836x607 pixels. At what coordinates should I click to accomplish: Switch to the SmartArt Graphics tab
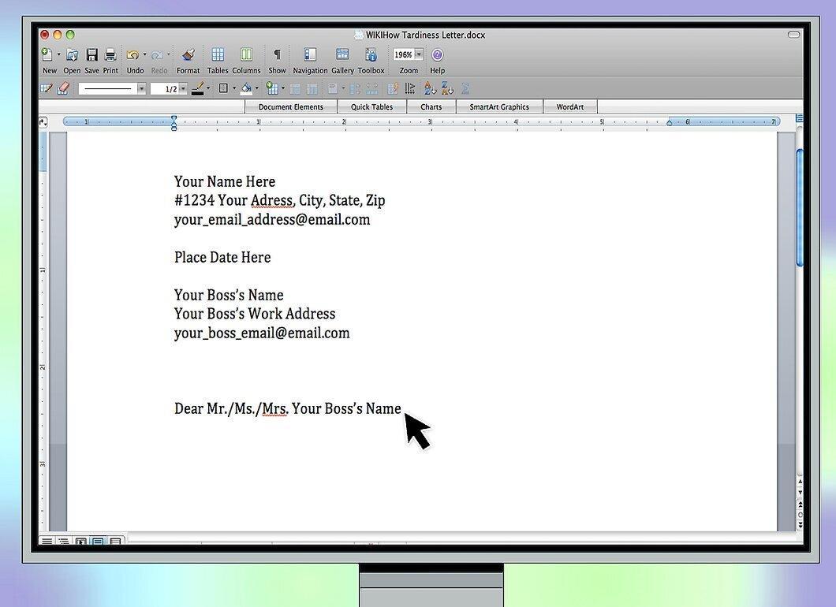click(x=499, y=106)
